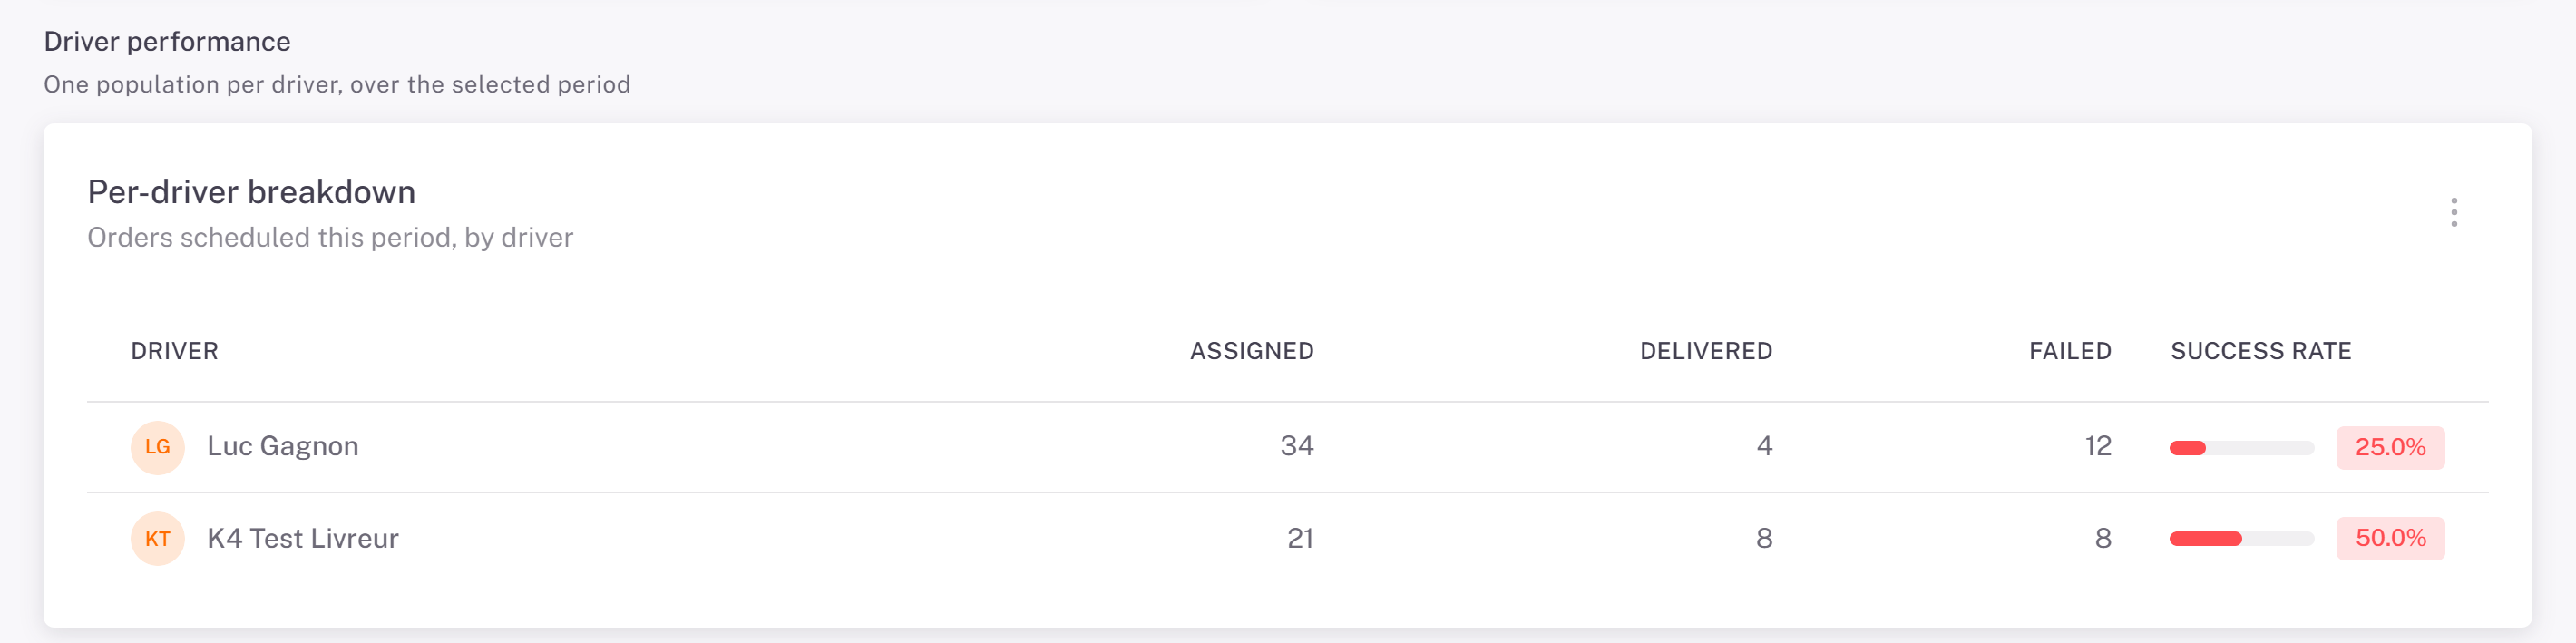Click Luc Gagnon's failed count 12

[2098, 446]
